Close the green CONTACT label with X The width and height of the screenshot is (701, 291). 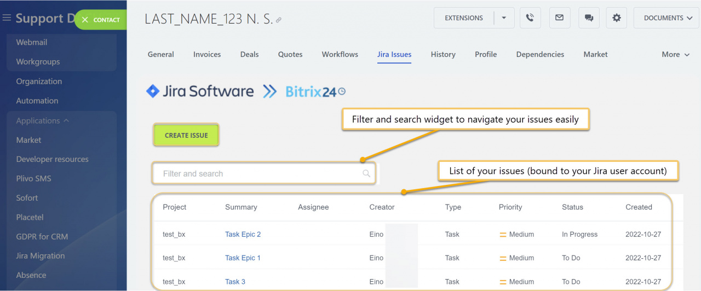click(x=85, y=20)
